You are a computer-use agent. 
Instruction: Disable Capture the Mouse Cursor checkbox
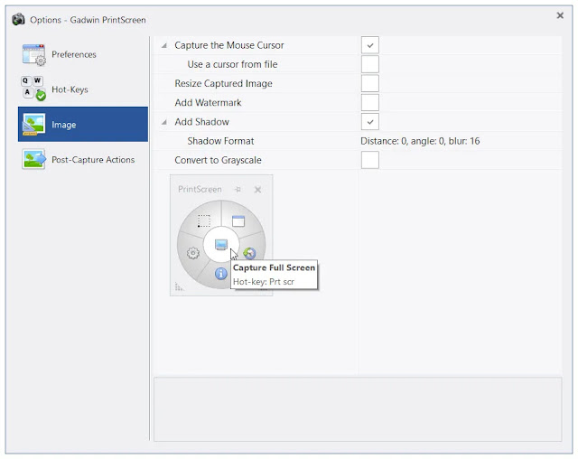(369, 45)
